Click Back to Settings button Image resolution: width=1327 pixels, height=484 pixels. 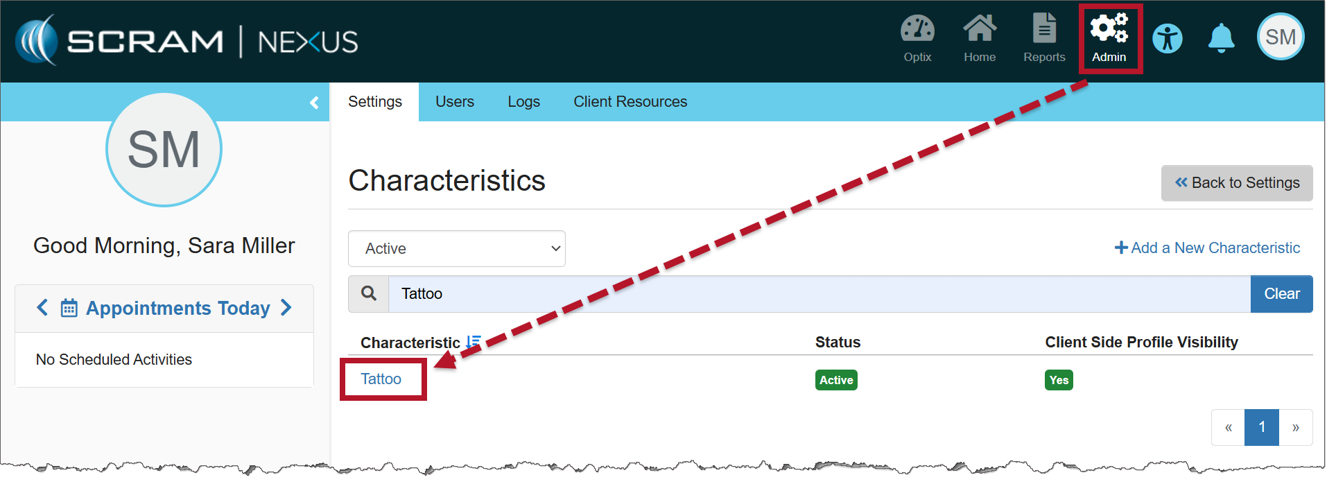1236,183
